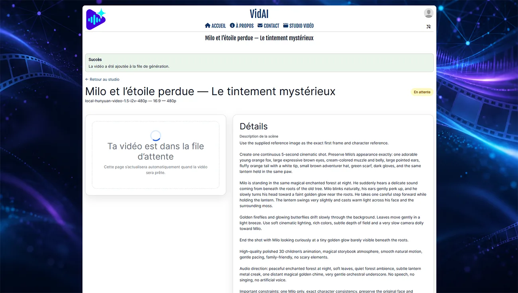518x293 pixels.
Task: Open the À propos menu item
Action: pos(242,26)
